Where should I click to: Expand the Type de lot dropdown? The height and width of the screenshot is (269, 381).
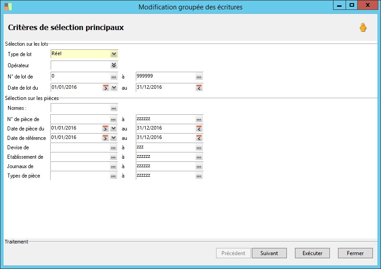point(114,54)
